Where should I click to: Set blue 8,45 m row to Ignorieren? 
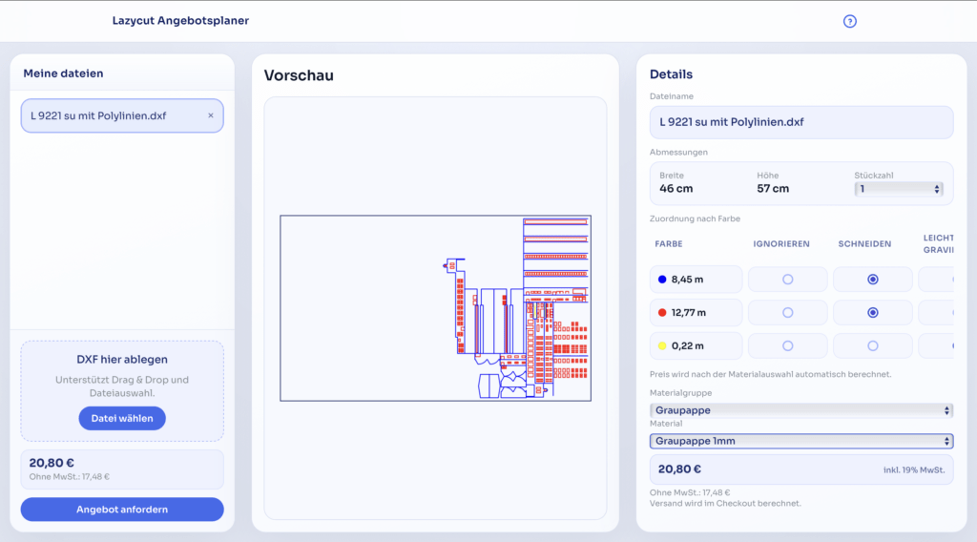(787, 280)
